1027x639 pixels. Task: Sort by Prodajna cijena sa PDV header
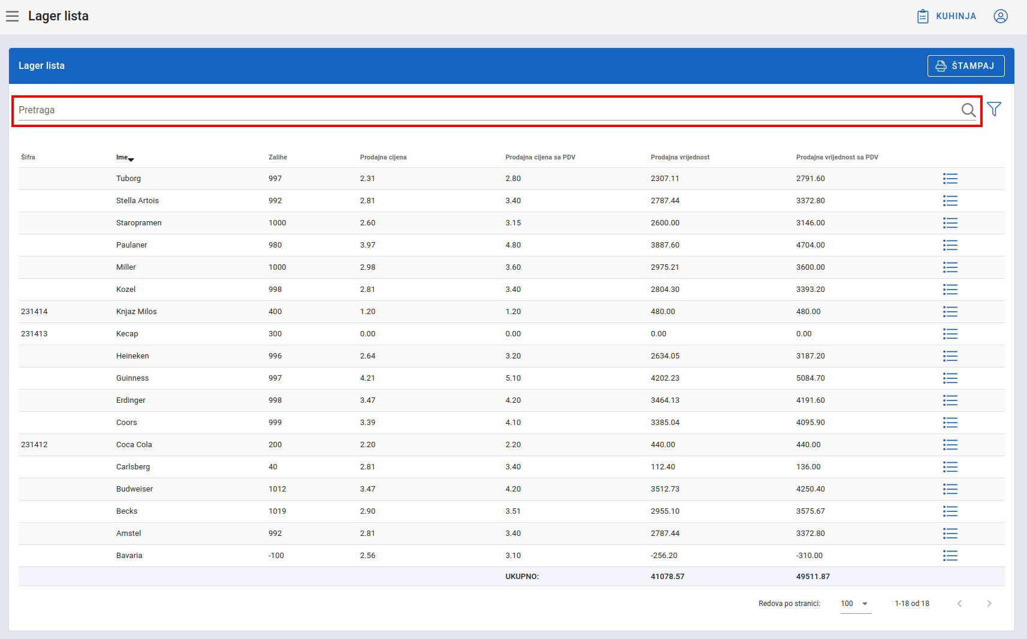(540, 158)
